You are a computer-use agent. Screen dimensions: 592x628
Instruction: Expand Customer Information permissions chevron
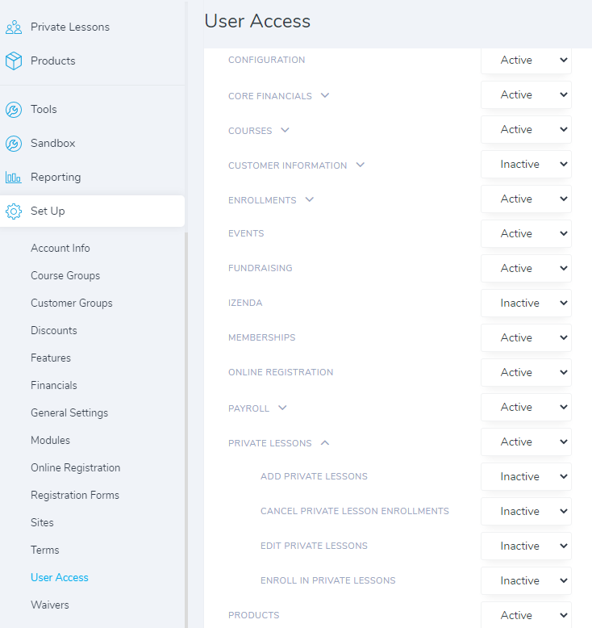click(361, 165)
